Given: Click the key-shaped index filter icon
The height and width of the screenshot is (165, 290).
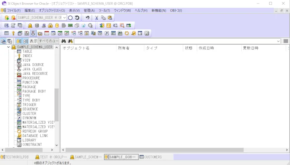Looking at the screenshot, I should [13, 33].
